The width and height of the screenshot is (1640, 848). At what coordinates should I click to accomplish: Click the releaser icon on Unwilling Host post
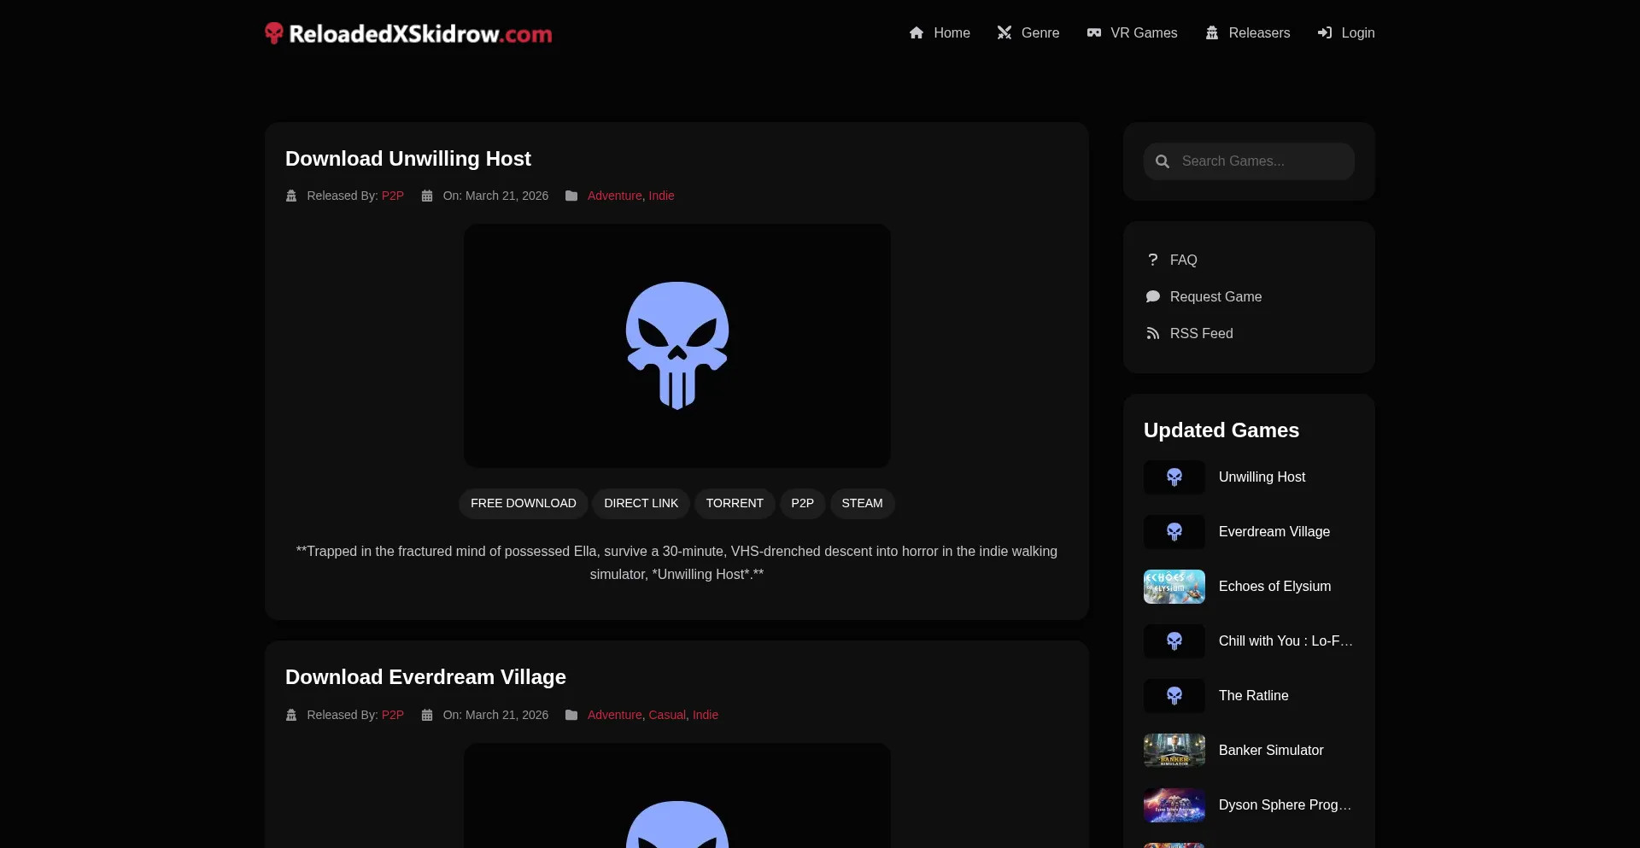291,196
